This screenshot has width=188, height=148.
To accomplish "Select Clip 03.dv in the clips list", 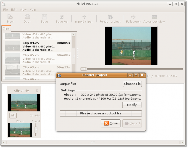I will tap(37, 71).
